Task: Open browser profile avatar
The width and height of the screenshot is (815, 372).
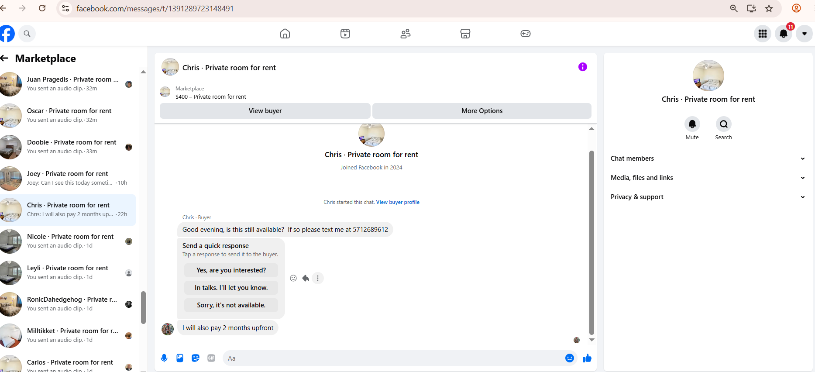Action: 796,8
